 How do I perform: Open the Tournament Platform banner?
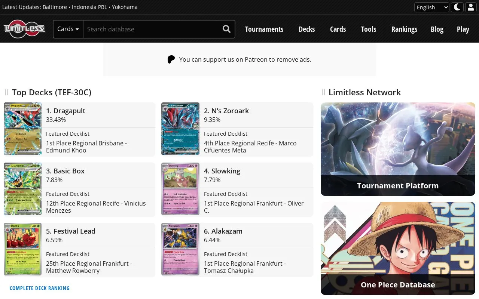(398, 149)
